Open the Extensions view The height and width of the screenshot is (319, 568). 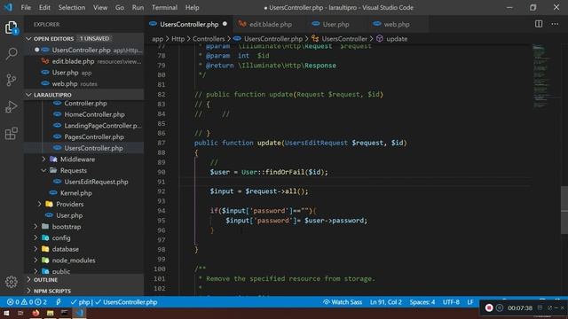pos(12,134)
